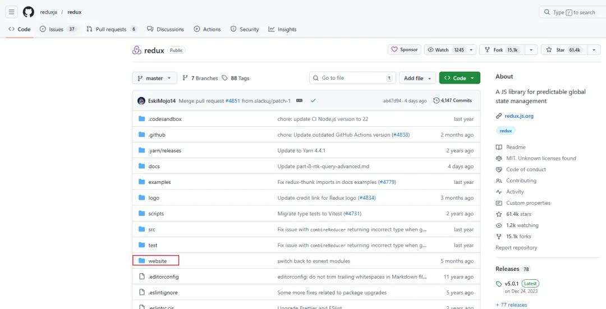Image resolution: width=606 pixels, height=309 pixels.
Task: Click the Type / to search box
Action: [572, 12]
